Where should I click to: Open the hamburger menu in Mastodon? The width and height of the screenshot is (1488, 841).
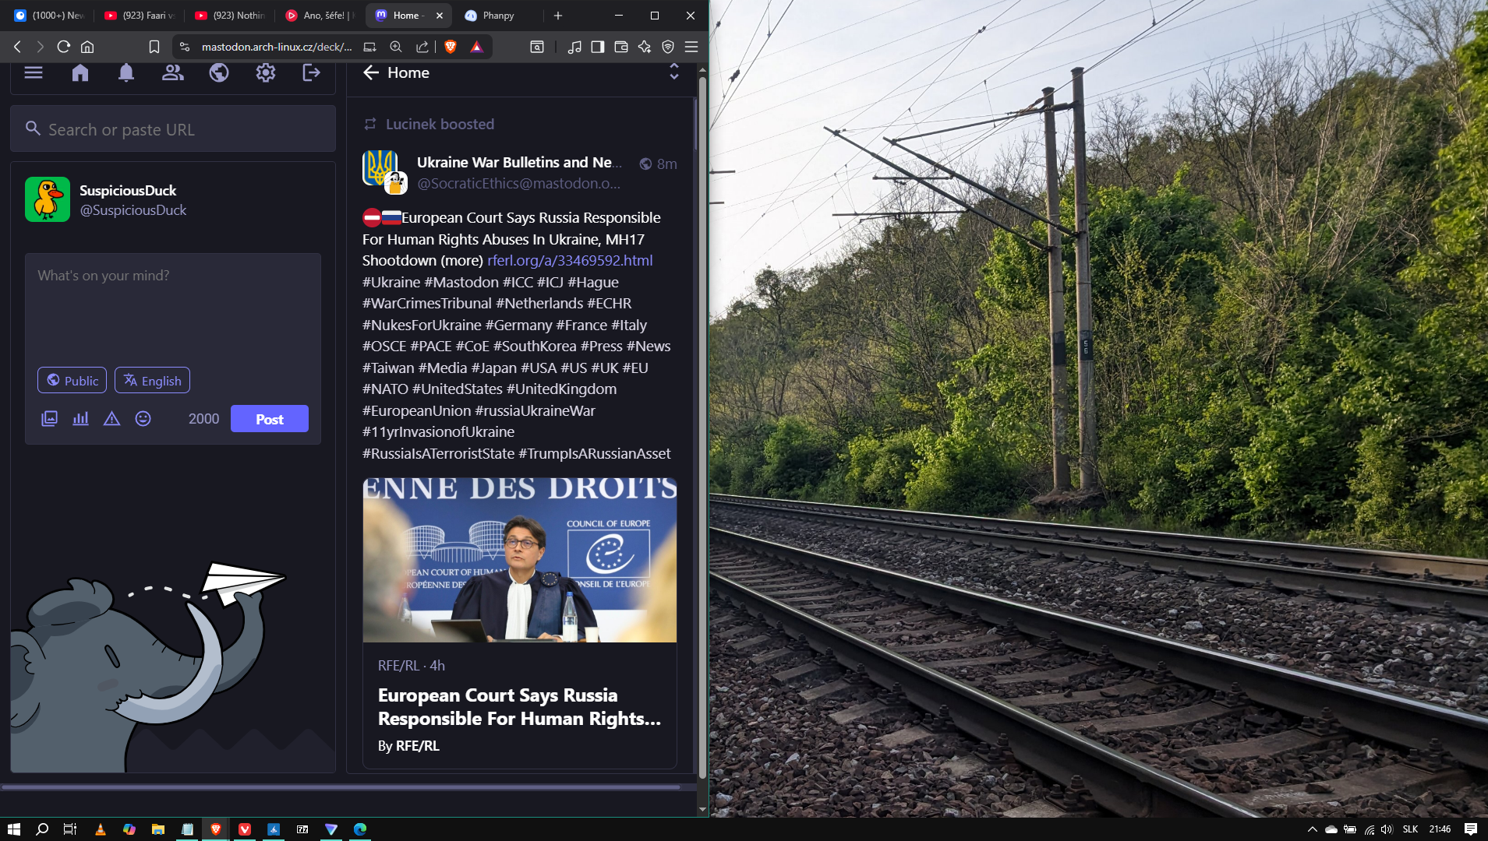click(x=34, y=73)
